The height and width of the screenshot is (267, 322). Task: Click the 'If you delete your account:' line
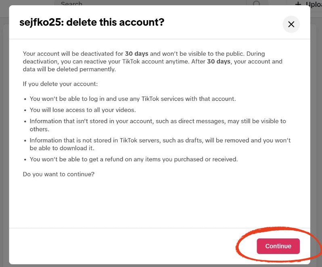point(60,84)
